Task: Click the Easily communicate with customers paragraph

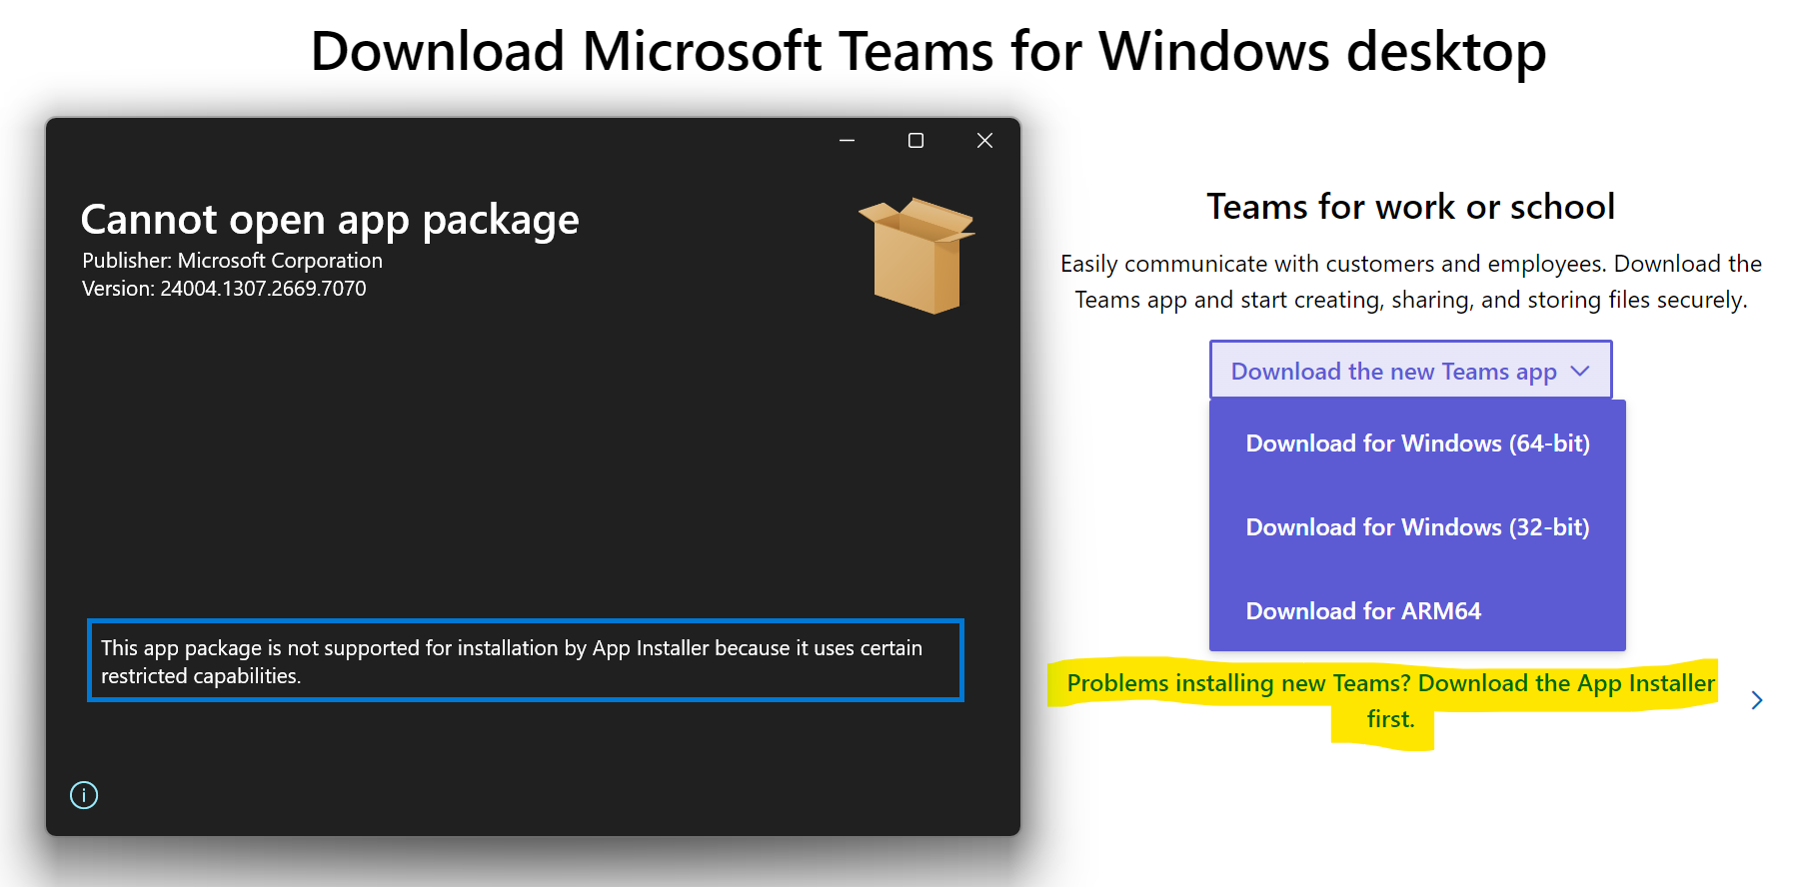Action: coord(1410,282)
